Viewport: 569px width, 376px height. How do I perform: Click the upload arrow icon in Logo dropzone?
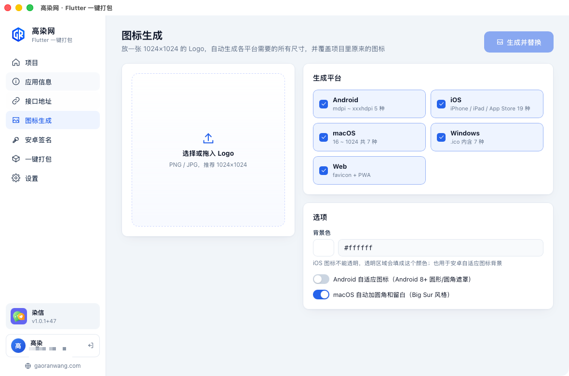click(x=208, y=138)
